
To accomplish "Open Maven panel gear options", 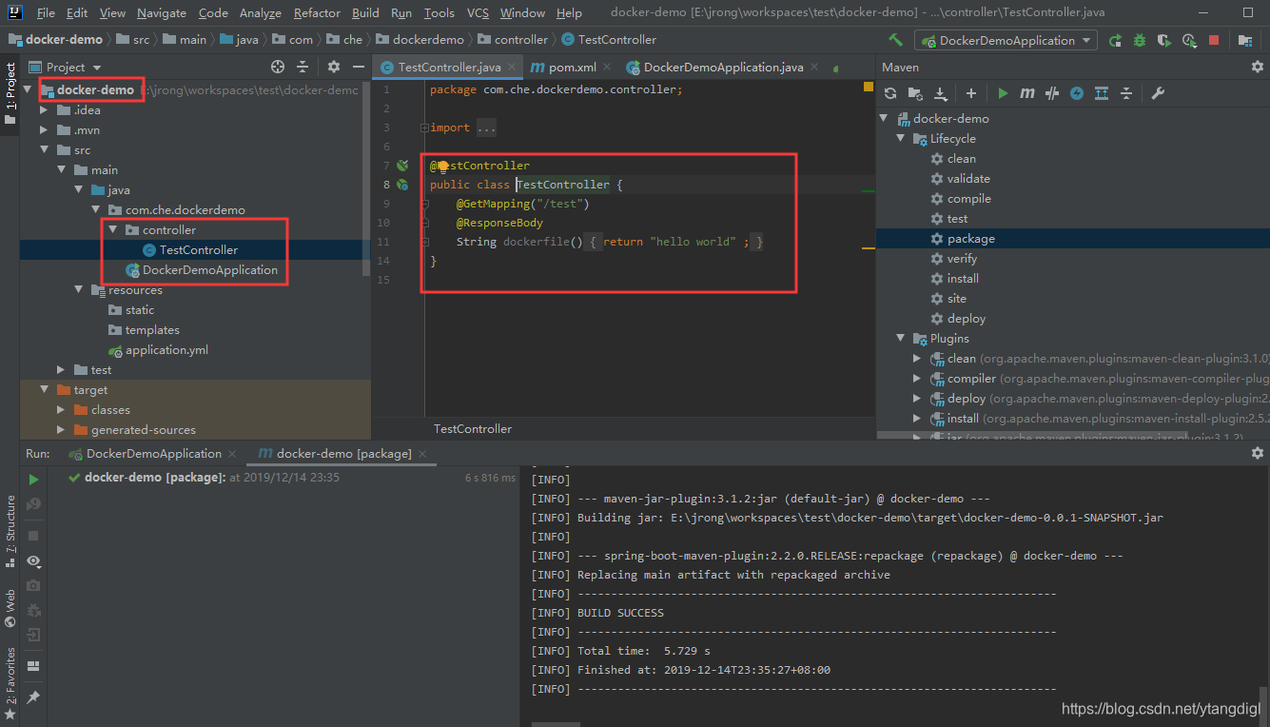I will (1257, 67).
